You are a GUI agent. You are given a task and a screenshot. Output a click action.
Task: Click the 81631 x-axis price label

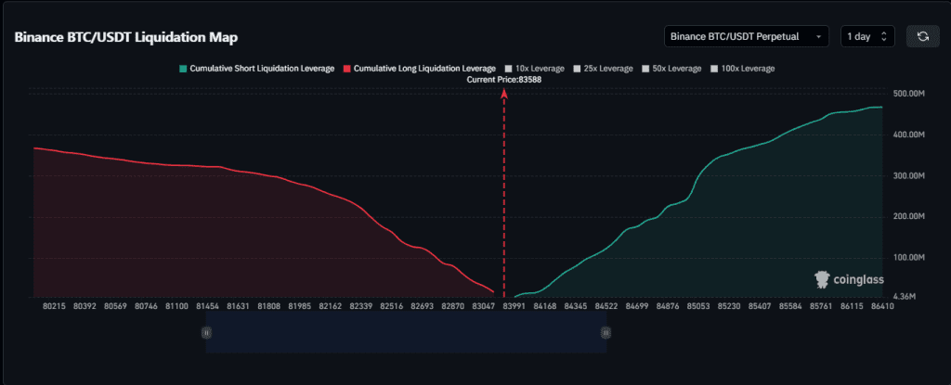pos(237,306)
